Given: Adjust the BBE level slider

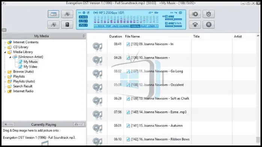Looking at the screenshot, I should (173, 19).
